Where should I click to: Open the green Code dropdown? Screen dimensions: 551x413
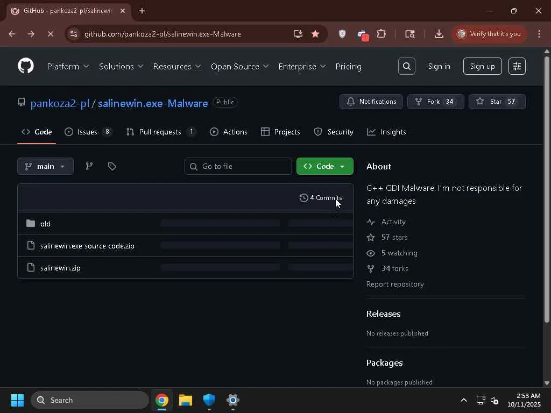(x=324, y=166)
